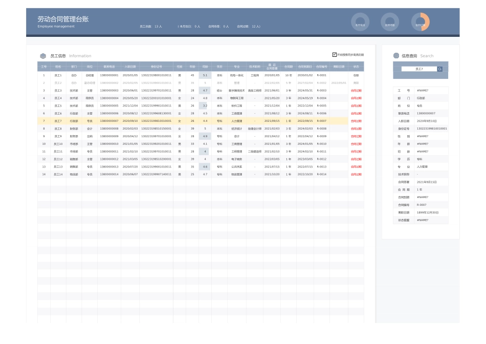Click the 身份证号 value in query panel
The image size is (486, 344).
tap(431, 128)
